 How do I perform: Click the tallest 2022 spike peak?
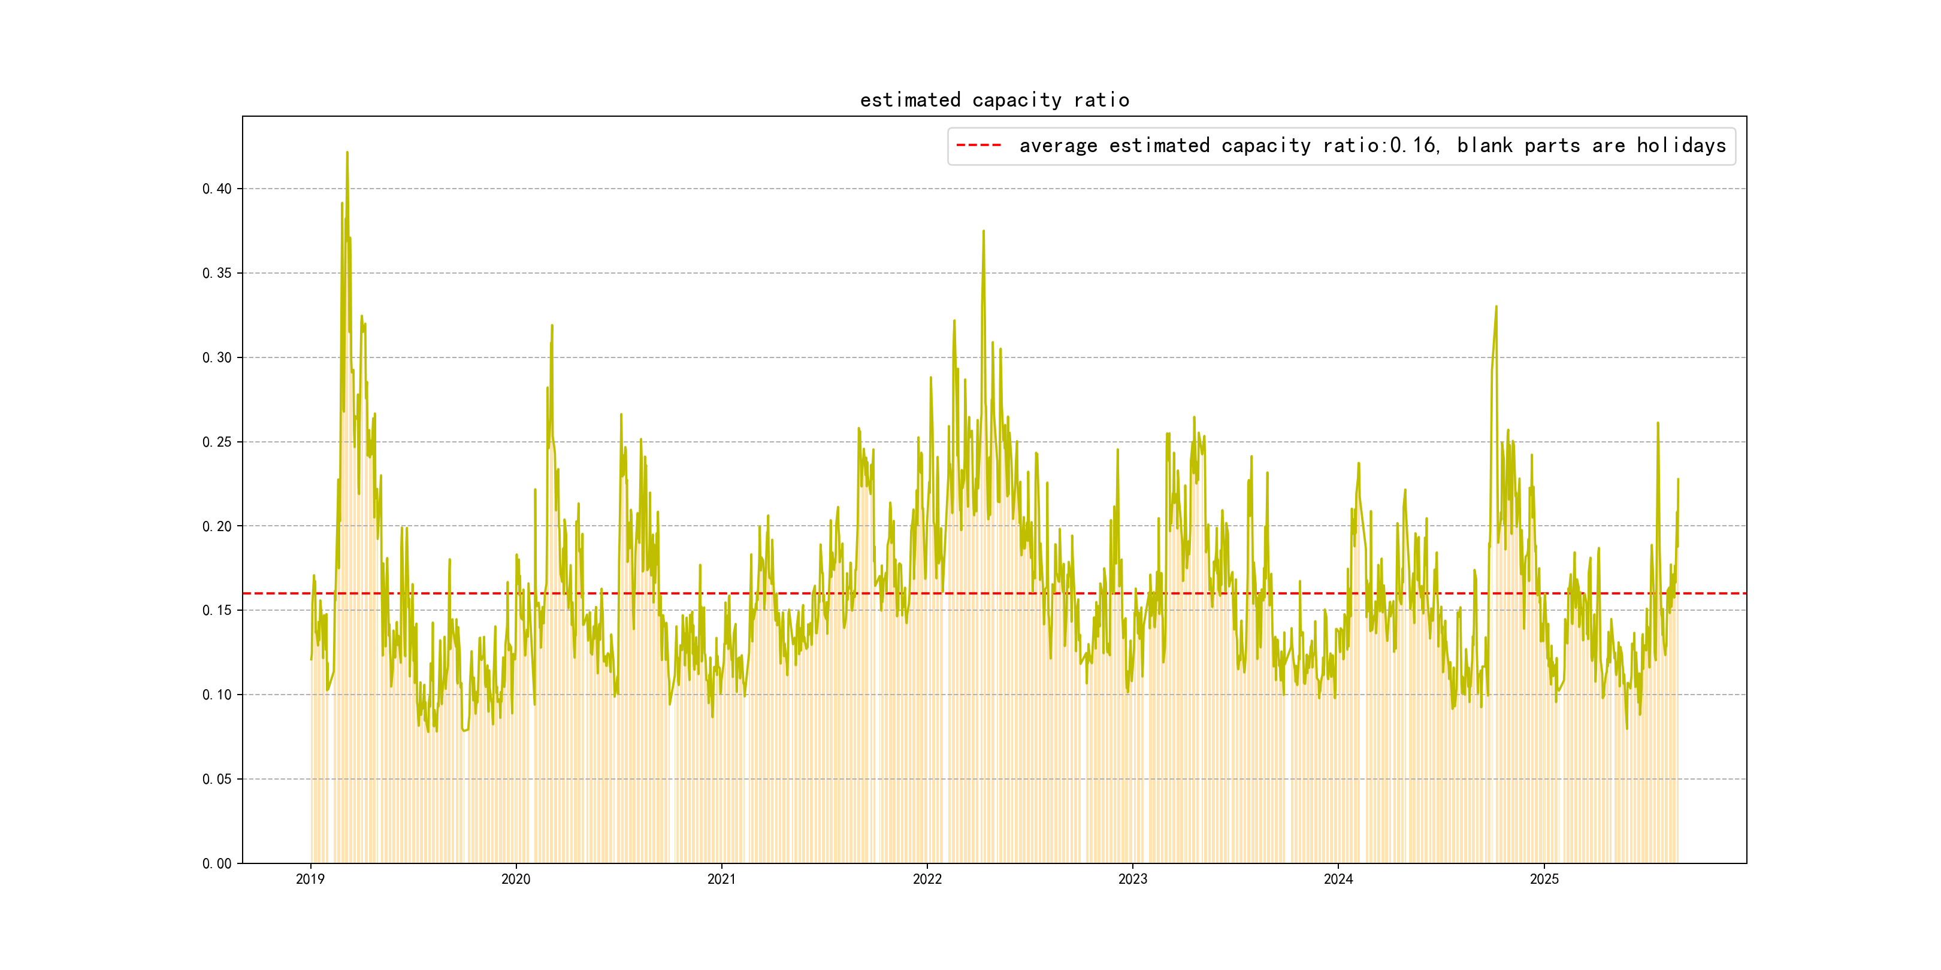[983, 232]
